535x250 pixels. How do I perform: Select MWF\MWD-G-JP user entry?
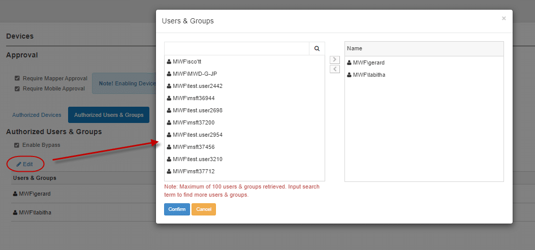pos(195,74)
